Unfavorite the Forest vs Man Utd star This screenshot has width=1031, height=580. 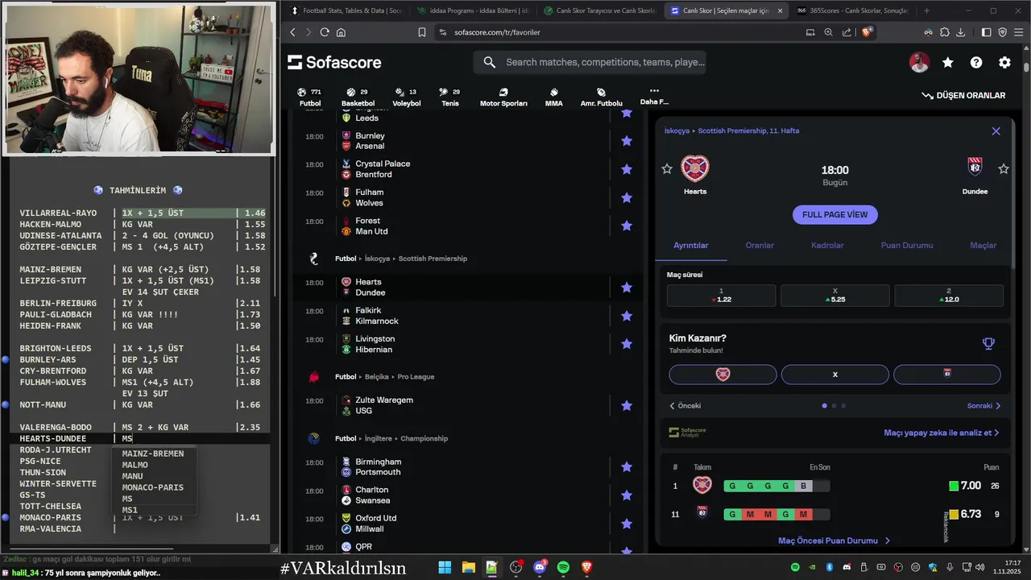coord(627,226)
